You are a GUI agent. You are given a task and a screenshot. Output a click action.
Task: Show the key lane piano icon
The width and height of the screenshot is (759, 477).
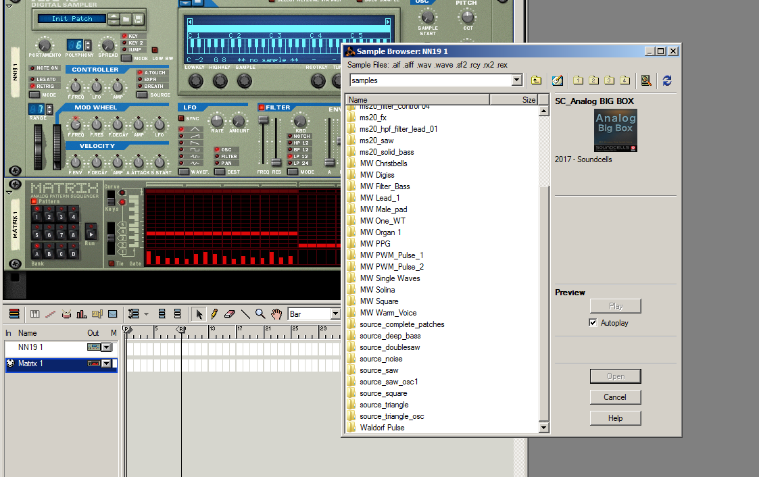(35, 314)
